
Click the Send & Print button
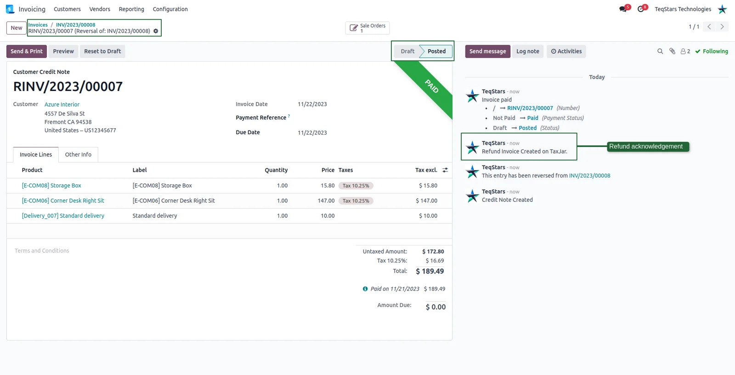tap(27, 51)
